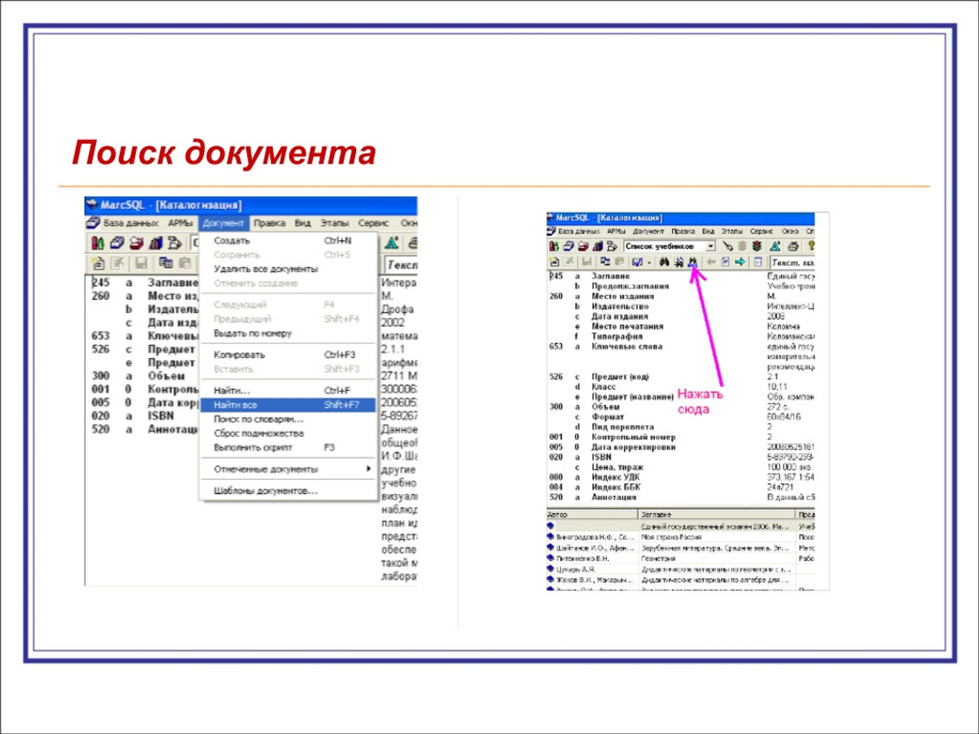This screenshot has width=979, height=734.
Task: Select the Жохов В.И. row in the list
Action: (681, 580)
